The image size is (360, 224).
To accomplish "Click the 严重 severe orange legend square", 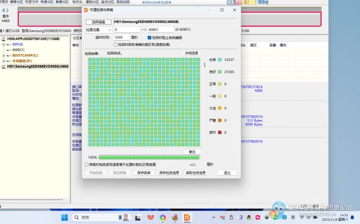I will pyautogui.click(x=219, y=120).
